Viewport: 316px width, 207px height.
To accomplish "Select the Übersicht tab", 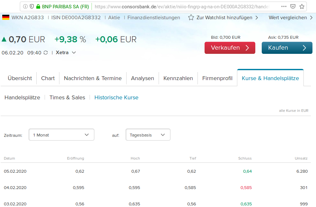I will coord(20,78).
